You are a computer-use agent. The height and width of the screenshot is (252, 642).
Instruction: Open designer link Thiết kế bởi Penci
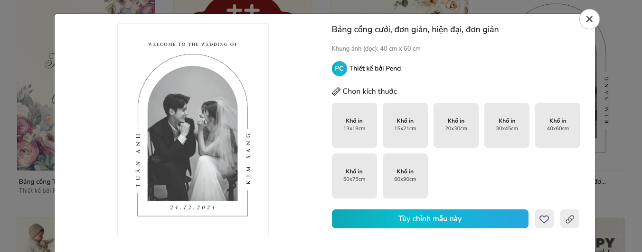tap(376, 69)
